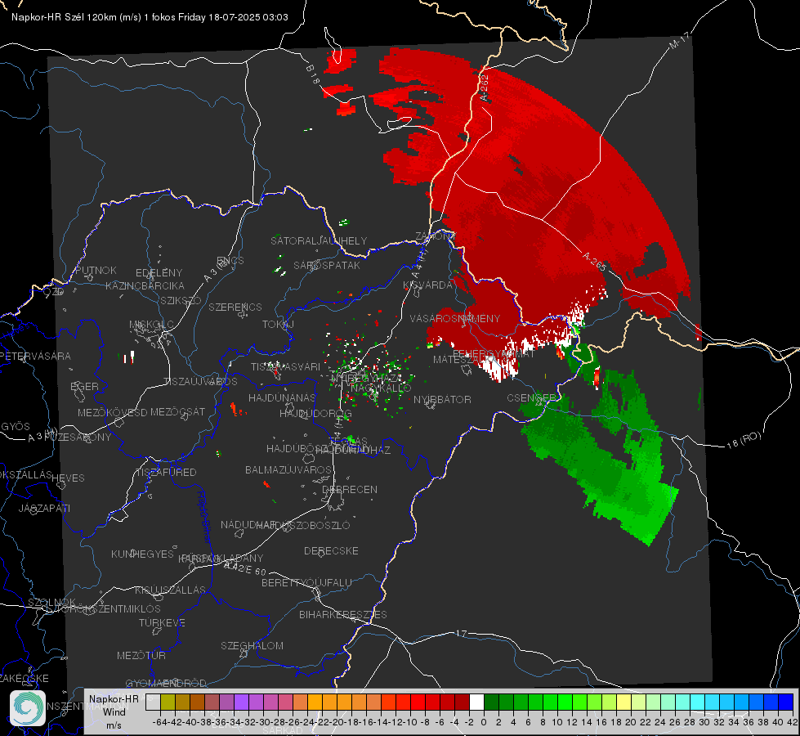Screen dimensions: 800x736
Task: Click the PUTNOK town label
Action: click(x=96, y=270)
